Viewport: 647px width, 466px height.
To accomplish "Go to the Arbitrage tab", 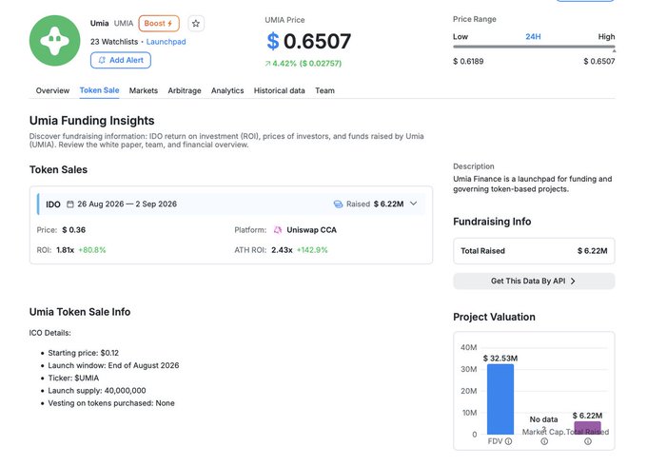I will [185, 90].
